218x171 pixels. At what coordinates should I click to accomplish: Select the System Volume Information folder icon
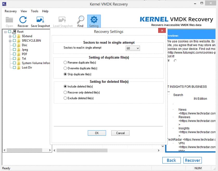19,63
